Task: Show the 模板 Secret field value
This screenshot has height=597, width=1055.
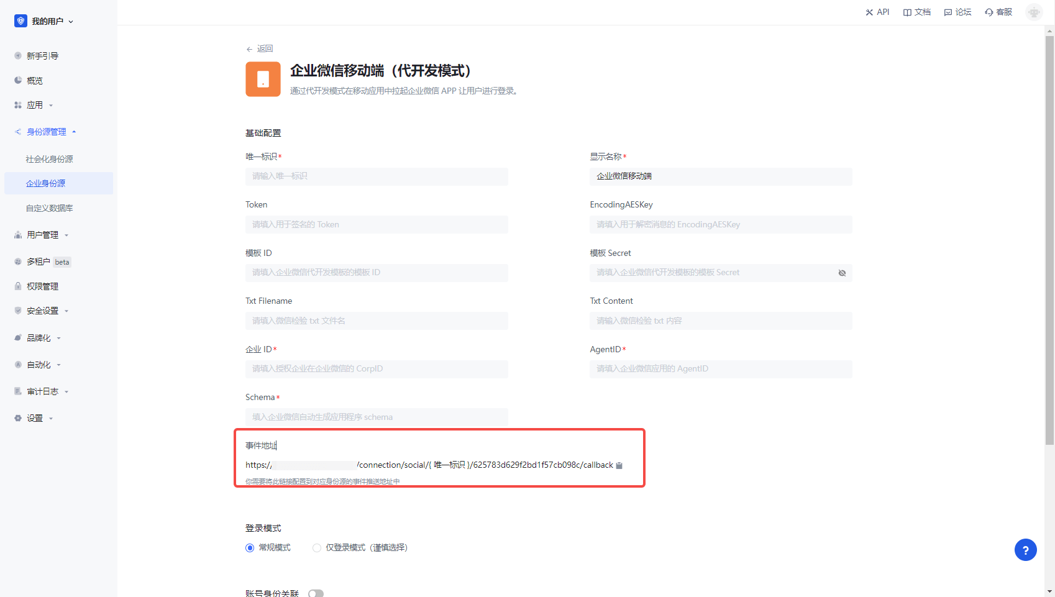Action: click(842, 273)
